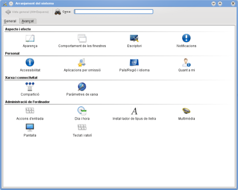Click the Quant a mi label
The image size is (238, 190).
point(187,70)
